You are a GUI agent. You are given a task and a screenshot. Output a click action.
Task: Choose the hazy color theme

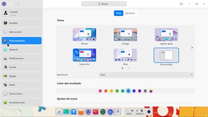[84, 55]
